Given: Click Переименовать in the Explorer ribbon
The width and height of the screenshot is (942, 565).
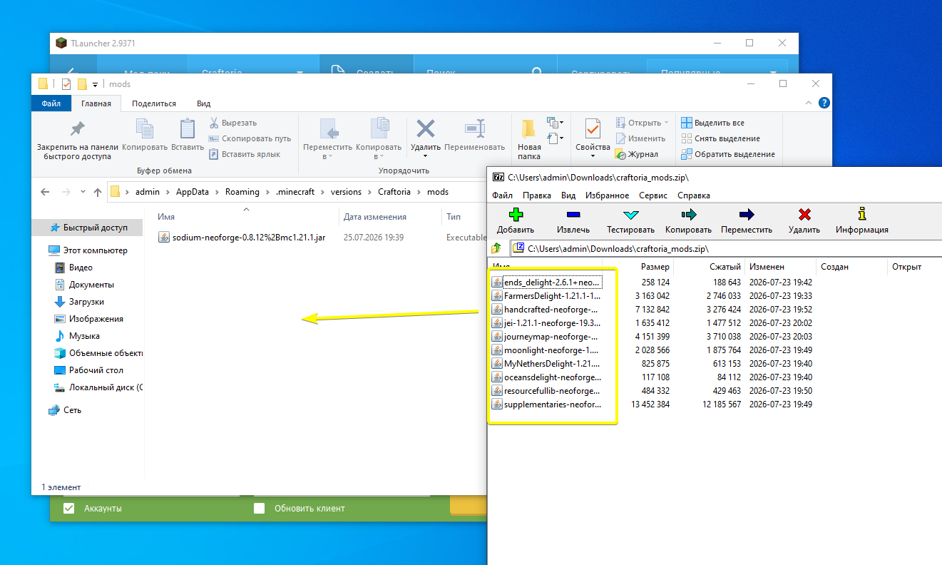Looking at the screenshot, I should [474, 136].
